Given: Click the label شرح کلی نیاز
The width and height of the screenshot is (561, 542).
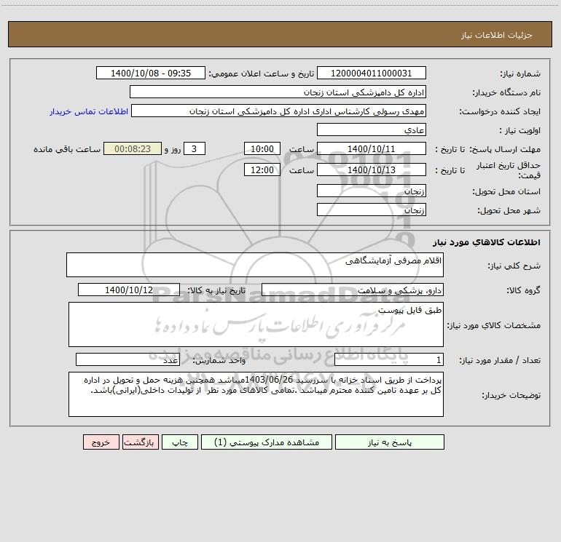Looking at the screenshot, I should pos(514,266).
